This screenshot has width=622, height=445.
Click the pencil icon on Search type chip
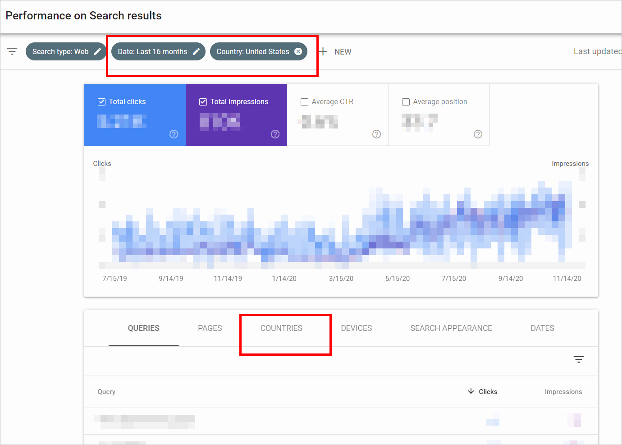[x=99, y=51]
